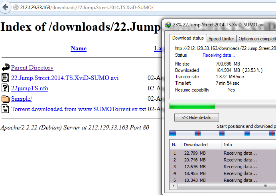Screen dimensions: 276x195
Task: Click the Downloaded column header
Action: (x=201, y=145)
